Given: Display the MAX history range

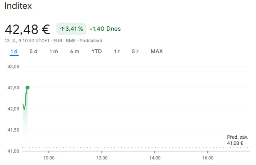Looking at the screenshot, I should pyautogui.click(x=156, y=51).
